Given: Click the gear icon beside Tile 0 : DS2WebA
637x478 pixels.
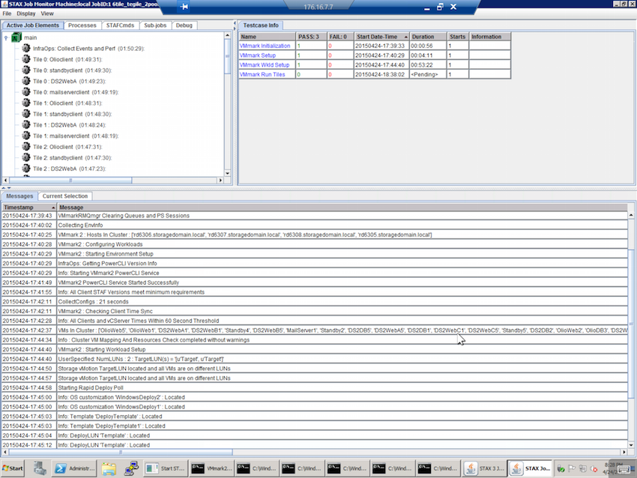Looking at the screenshot, I should coord(26,81).
